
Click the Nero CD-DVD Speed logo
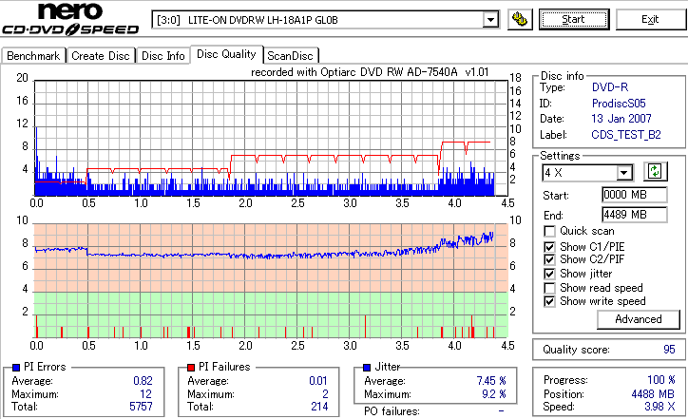70,19
